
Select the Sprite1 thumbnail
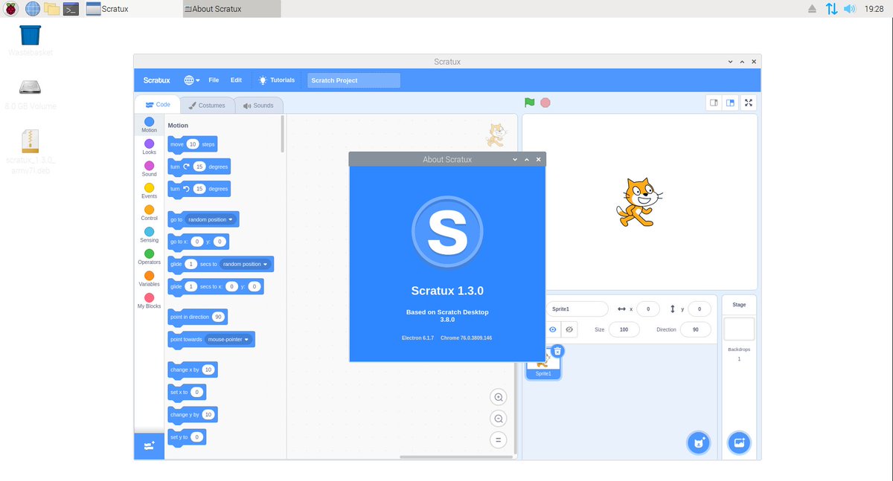click(543, 362)
